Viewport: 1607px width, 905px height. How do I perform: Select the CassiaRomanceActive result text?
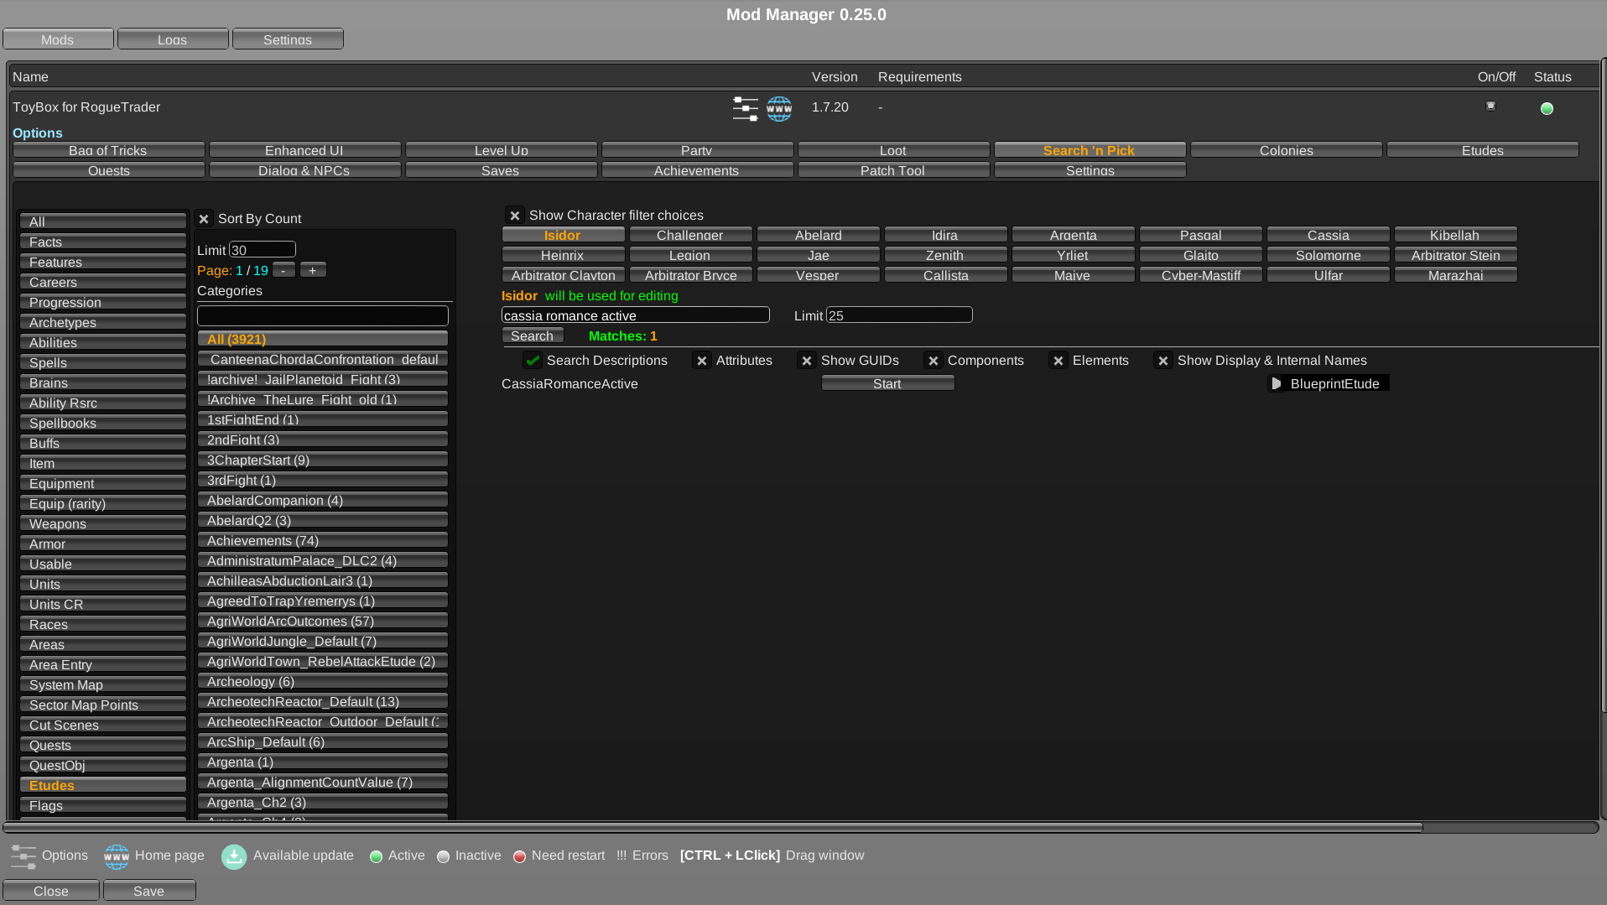[569, 384]
